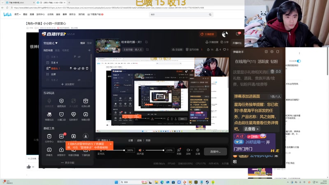329x185 pixels.
Task: Click the microphone volume slider handle
Action: pyautogui.click(x=124, y=150)
